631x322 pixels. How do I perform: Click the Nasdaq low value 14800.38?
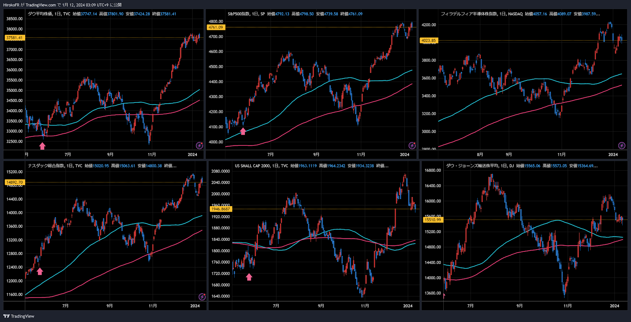[x=153, y=166]
